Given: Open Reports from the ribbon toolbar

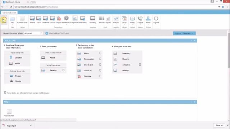Looking at the screenshot, I should (108, 20).
